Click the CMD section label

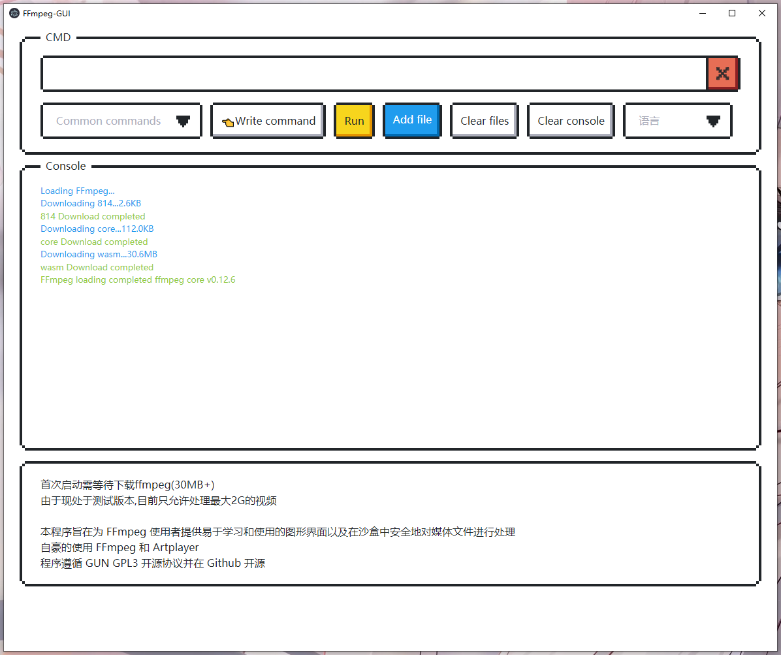point(58,37)
